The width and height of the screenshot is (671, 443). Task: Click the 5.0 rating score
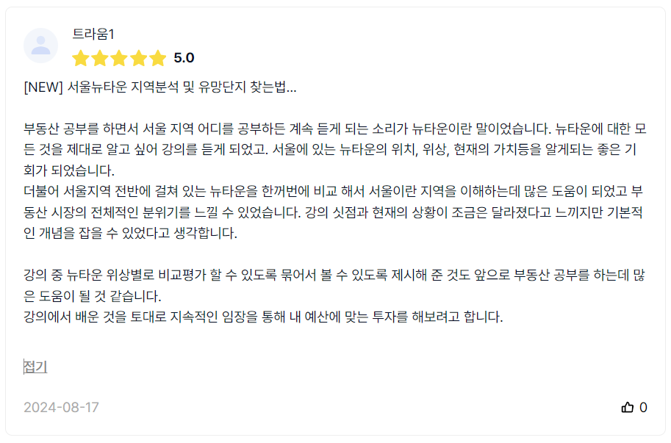click(184, 58)
